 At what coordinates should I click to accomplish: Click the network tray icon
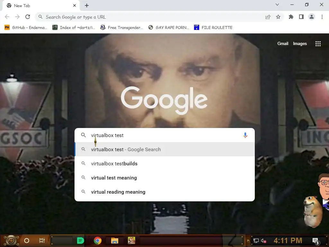click(256, 241)
